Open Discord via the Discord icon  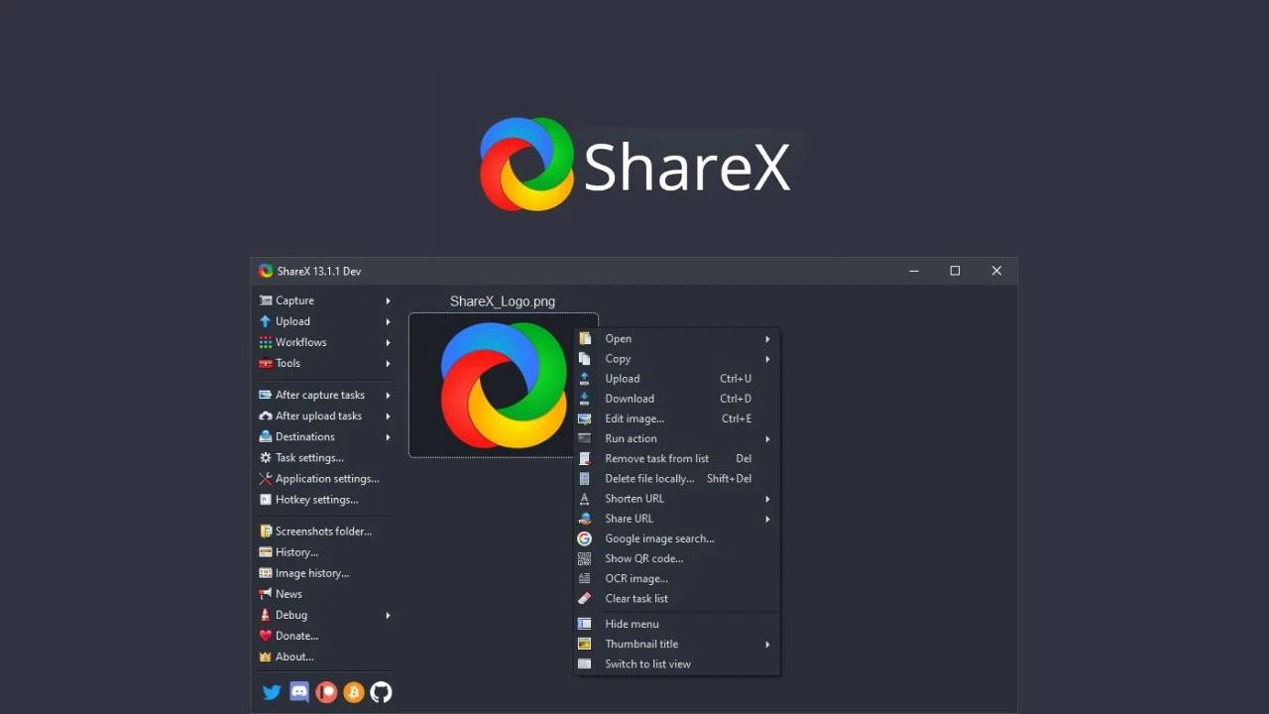[298, 691]
